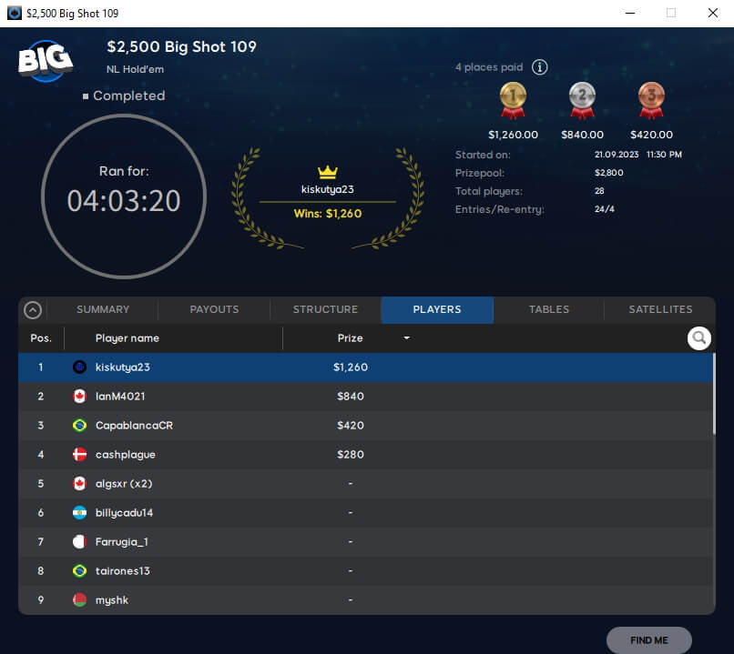Image resolution: width=734 pixels, height=654 pixels.
Task: Select the PLAYERS tab
Action: tap(437, 309)
